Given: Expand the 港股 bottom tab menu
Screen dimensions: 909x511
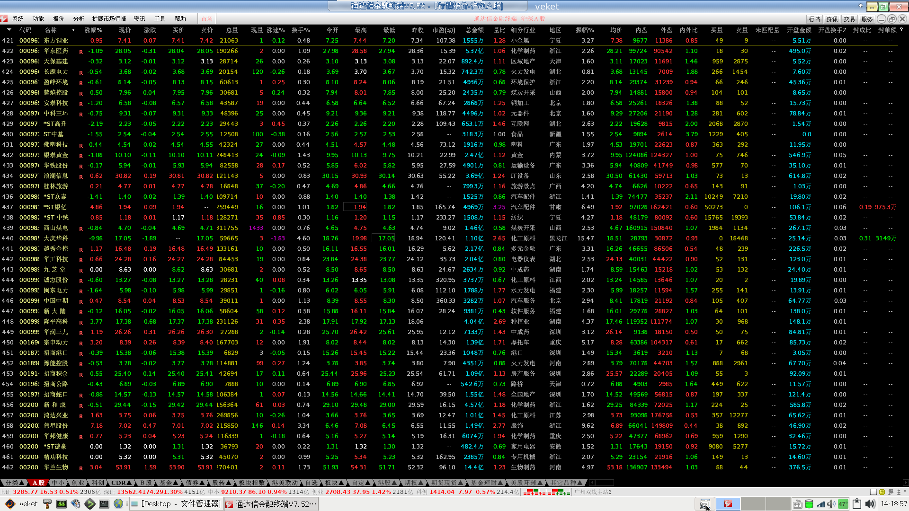Looking at the screenshot, I should coord(387,483).
